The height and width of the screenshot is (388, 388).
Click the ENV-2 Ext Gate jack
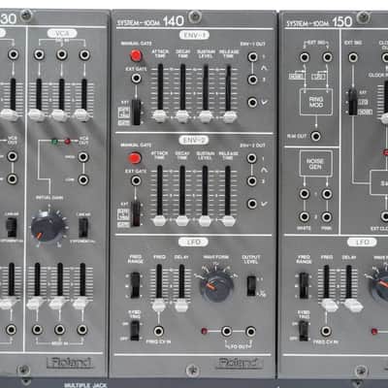point(136,180)
